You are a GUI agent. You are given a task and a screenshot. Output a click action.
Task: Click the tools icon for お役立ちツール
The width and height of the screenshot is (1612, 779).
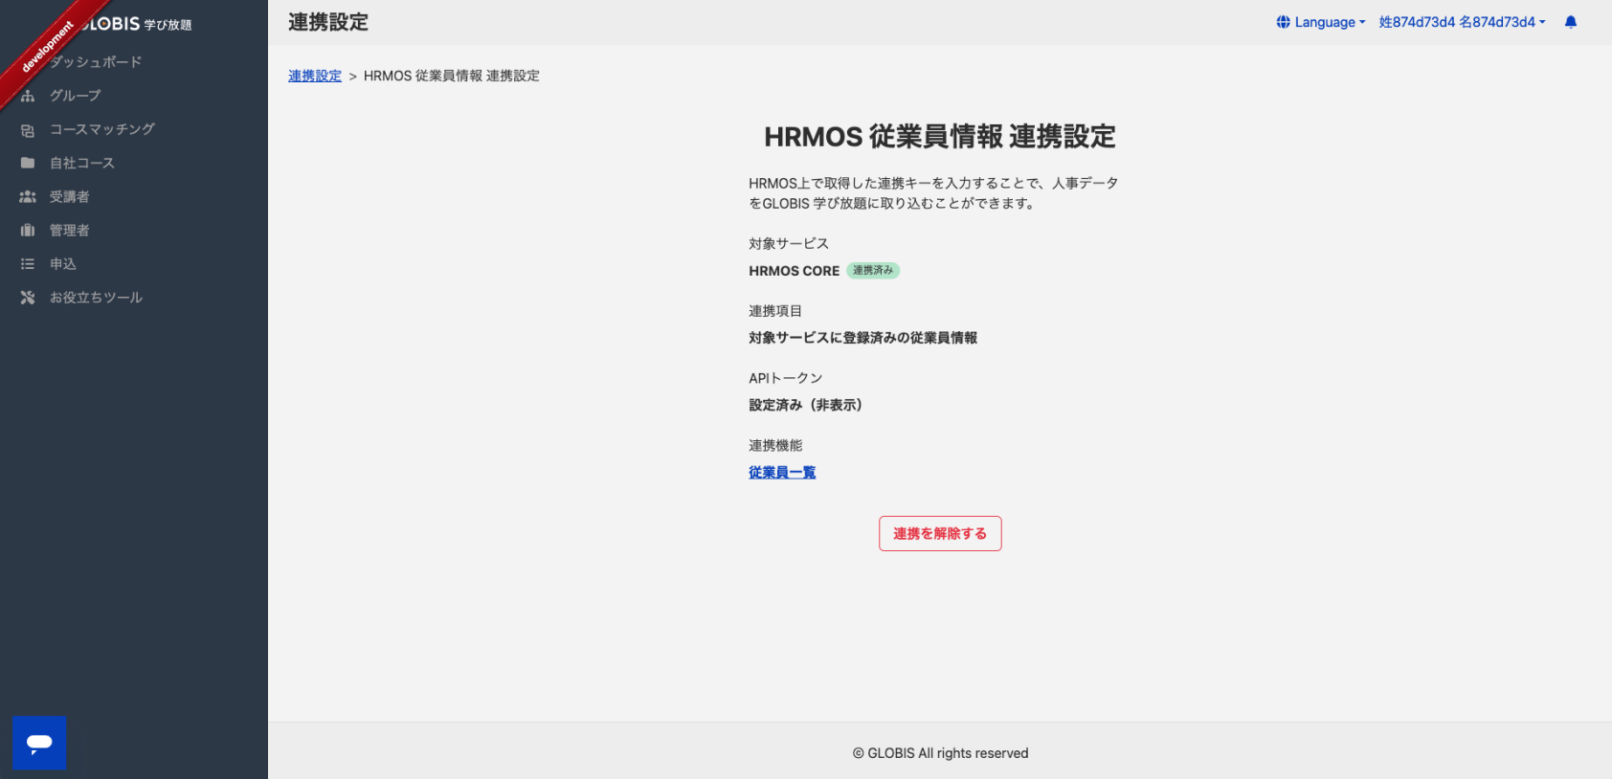pyautogui.click(x=28, y=298)
